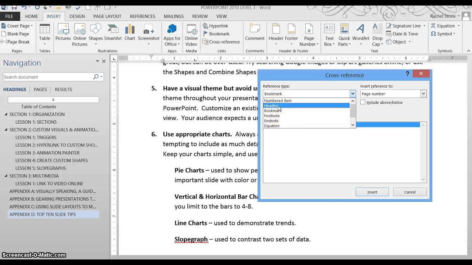Tick the Include above/below checkbox
Screen dimensions: 472x265
[363, 102]
